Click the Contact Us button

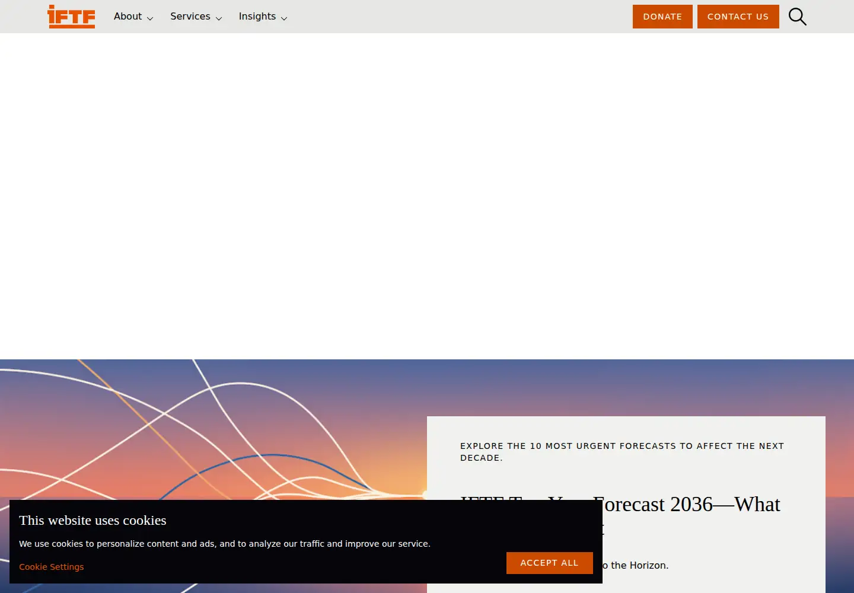[x=738, y=17]
